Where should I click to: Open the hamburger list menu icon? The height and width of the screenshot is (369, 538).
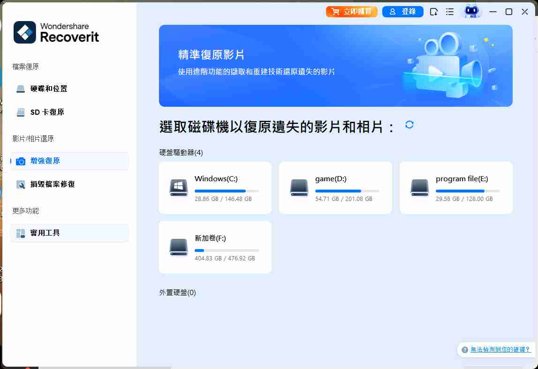pos(450,12)
